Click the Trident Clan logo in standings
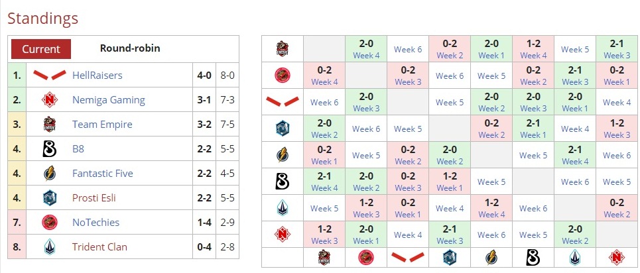Image resolution: width=640 pixels, height=273 pixels. tap(49, 246)
